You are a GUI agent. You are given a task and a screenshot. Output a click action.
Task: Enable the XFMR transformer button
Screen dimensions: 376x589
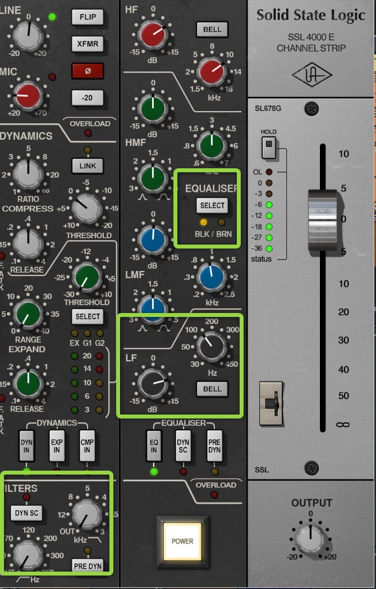[x=88, y=44]
